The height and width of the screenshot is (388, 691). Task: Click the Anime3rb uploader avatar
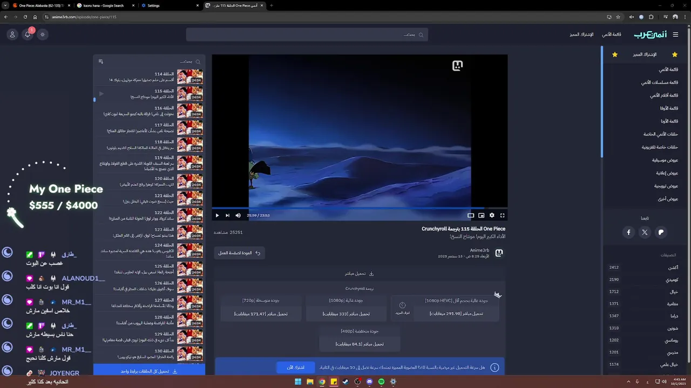[x=499, y=253]
